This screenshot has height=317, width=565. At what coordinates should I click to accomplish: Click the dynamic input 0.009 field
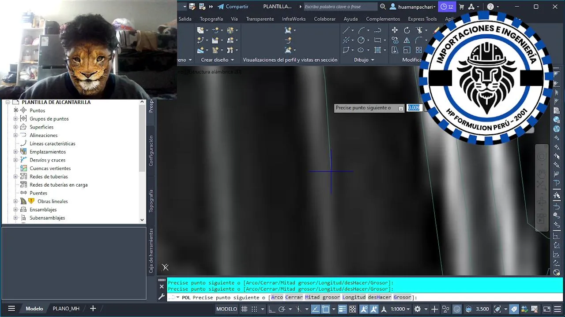point(414,108)
